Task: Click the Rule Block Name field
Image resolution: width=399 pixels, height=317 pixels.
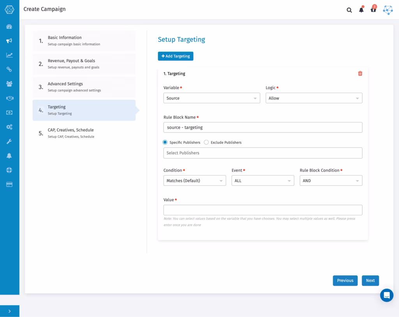Action: click(x=263, y=127)
